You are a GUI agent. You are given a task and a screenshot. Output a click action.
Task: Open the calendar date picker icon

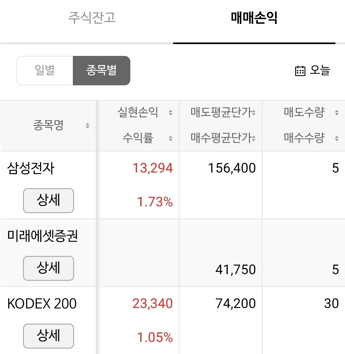coord(300,71)
